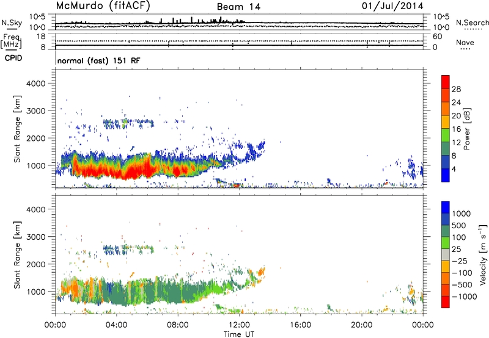Click the "McMurdo (fitACF)" plot title
Screen dimensions: 489x338
103,6
